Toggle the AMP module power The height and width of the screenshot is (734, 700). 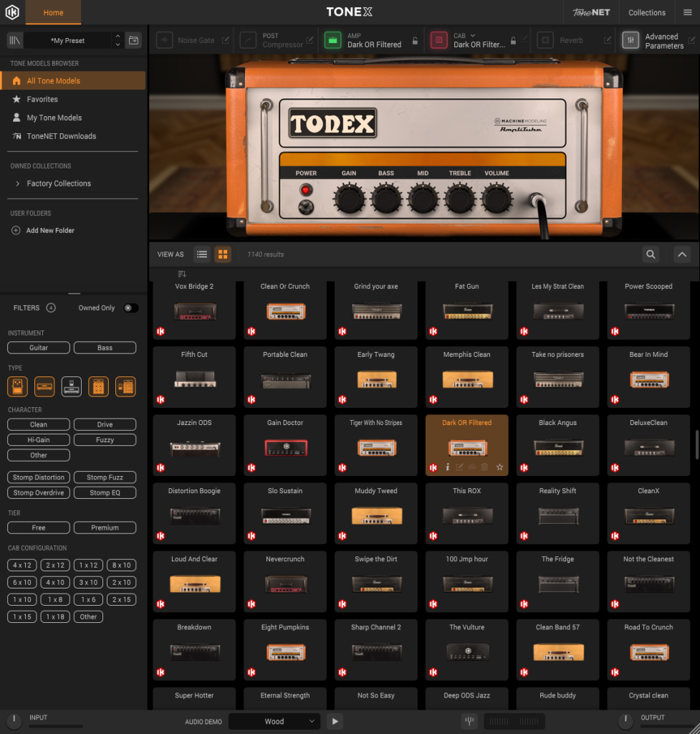[x=332, y=40]
